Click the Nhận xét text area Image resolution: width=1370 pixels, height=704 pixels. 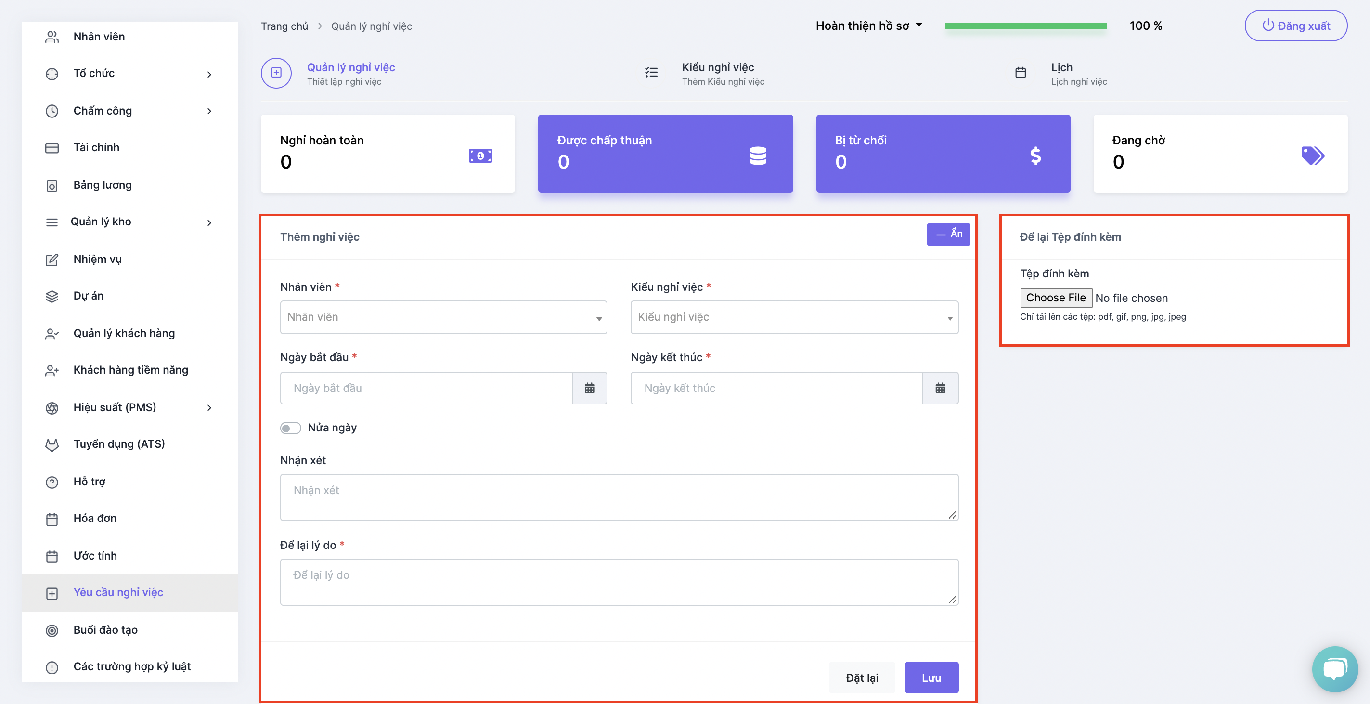[619, 497]
